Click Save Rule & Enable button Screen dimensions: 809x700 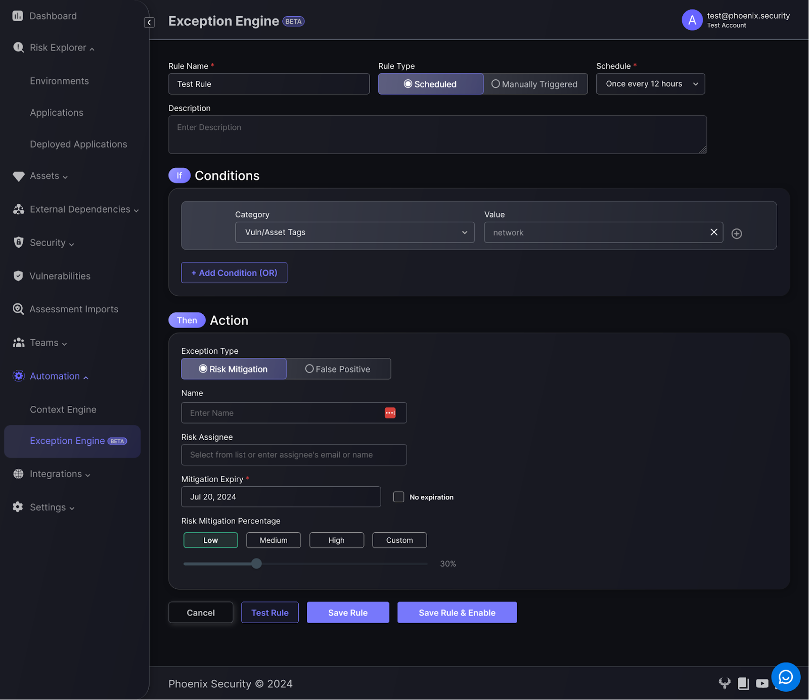[x=457, y=613]
